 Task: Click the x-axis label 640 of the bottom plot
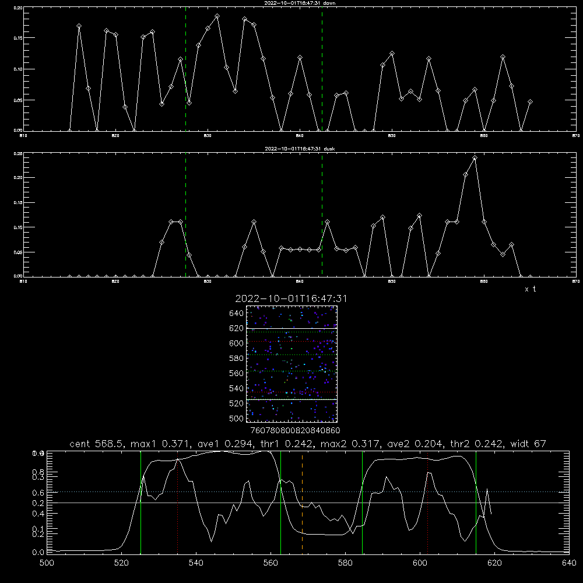(569, 563)
